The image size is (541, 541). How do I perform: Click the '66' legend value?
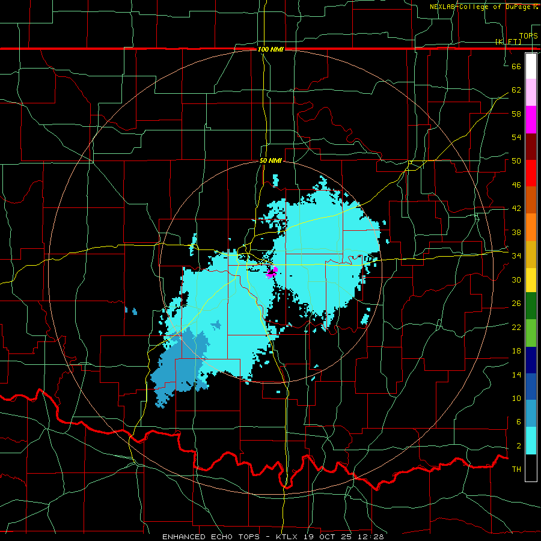click(516, 66)
